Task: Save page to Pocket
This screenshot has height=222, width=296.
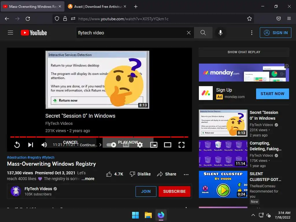Action: point(279,18)
